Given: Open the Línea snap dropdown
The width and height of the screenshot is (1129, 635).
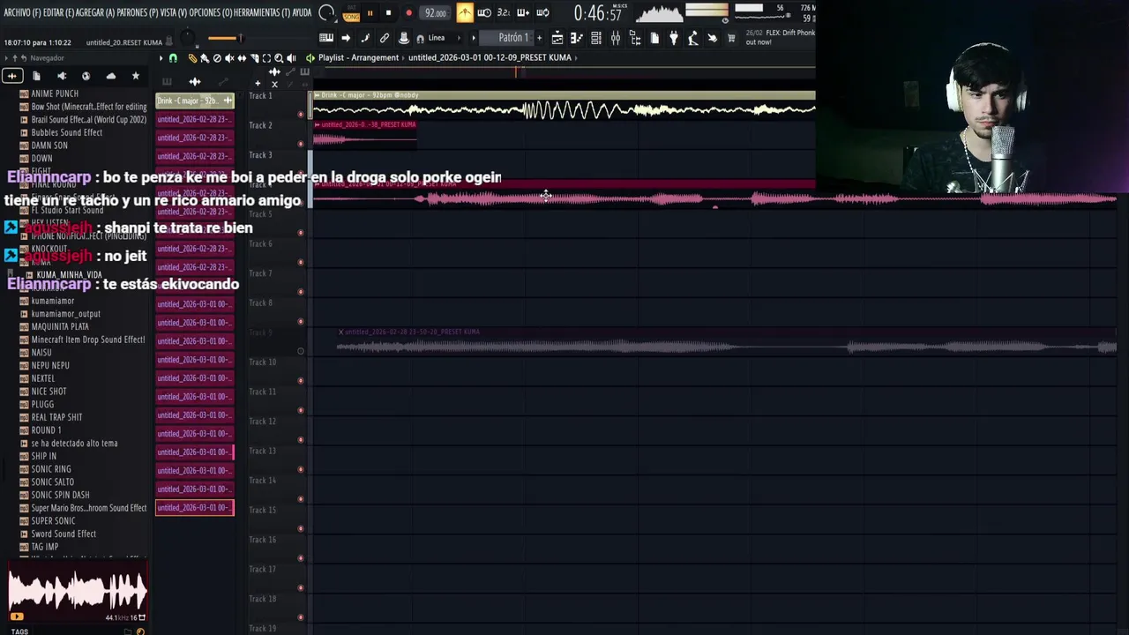Looking at the screenshot, I should pyautogui.click(x=443, y=38).
